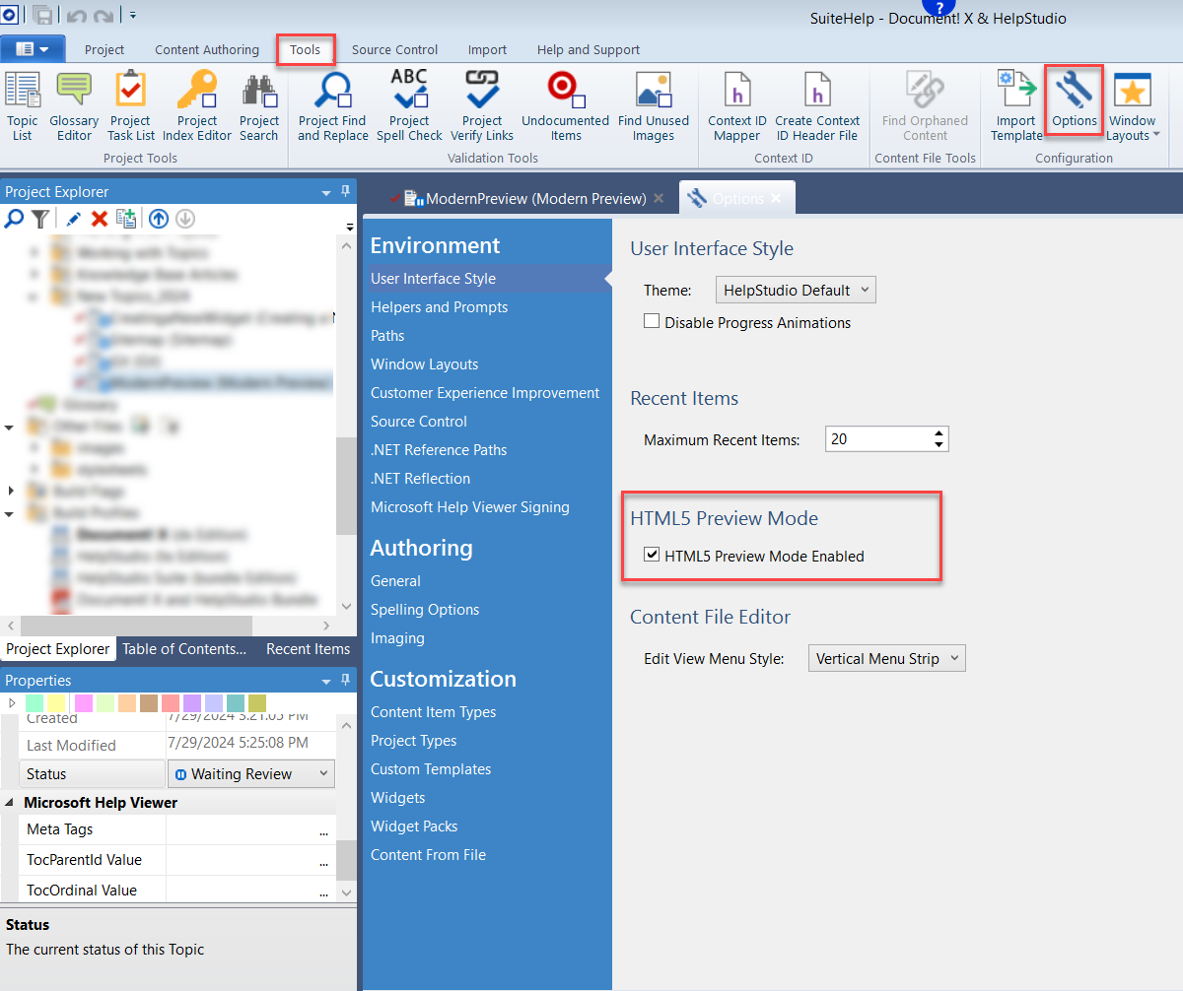Run the Project Spell Check
This screenshot has width=1183, height=991.
click(x=409, y=105)
